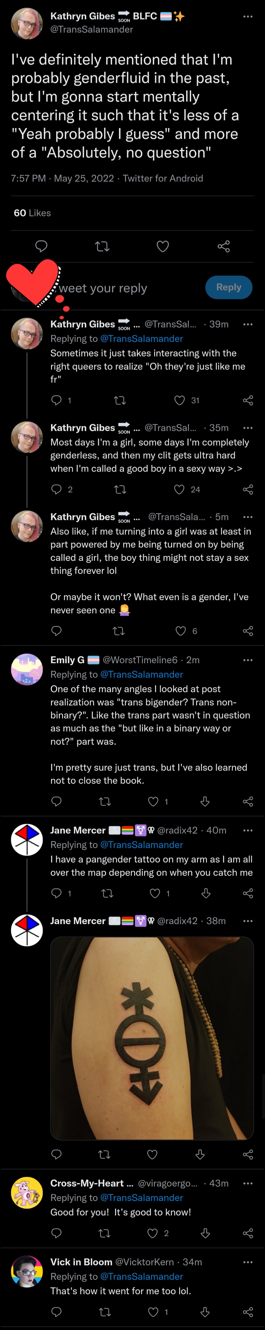
Task: Open reply bubble on main tweet
Action: (x=41, y=246)
